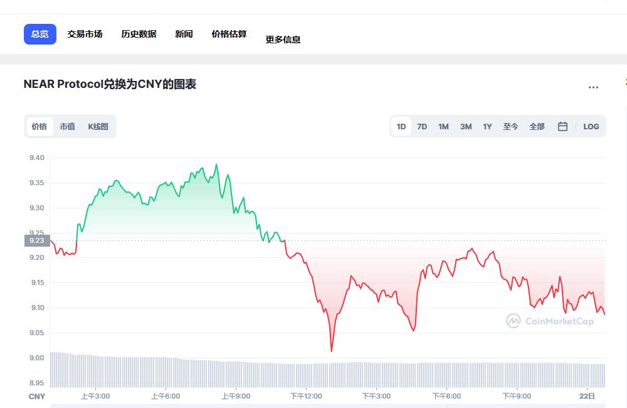This screenshot has width=627, height=408.
Task: Click the CoinMarketCap watermark logo
Action: pyautogui.click(x=550, y=321)
